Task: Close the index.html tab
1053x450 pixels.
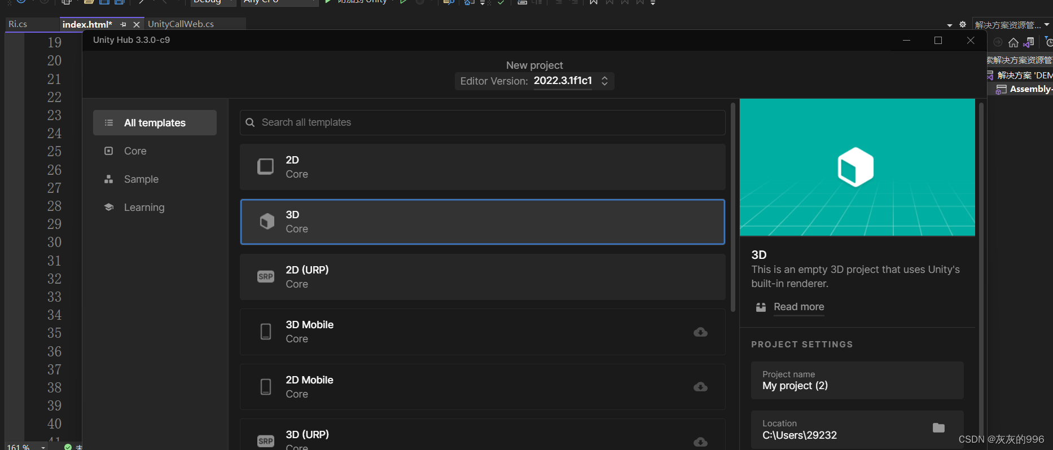Action: [x=136, y=25]
